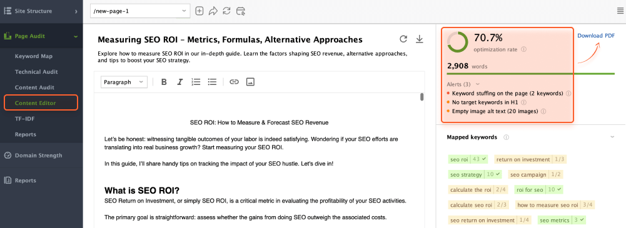Toggle bold formatting in the editor
This screenshot has width=626, height=228.
pos(164,82)
